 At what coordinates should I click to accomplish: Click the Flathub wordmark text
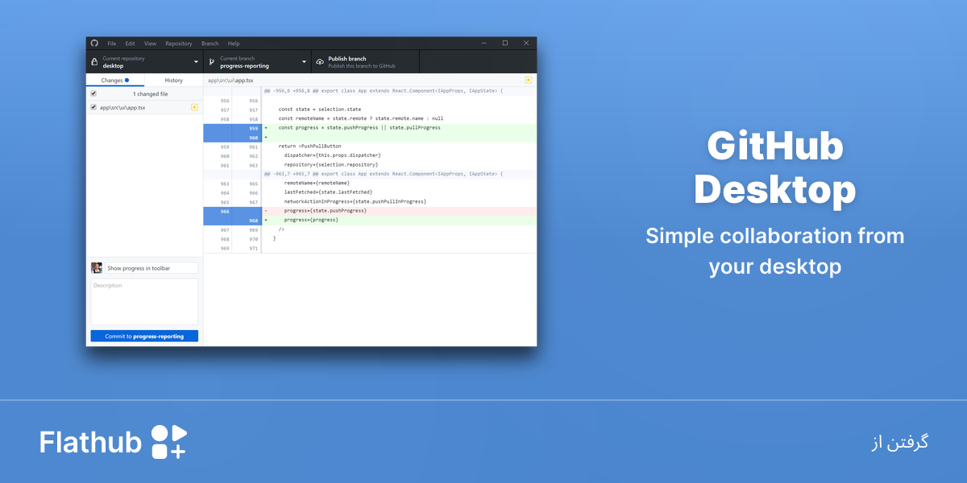(x=90, y=442)
